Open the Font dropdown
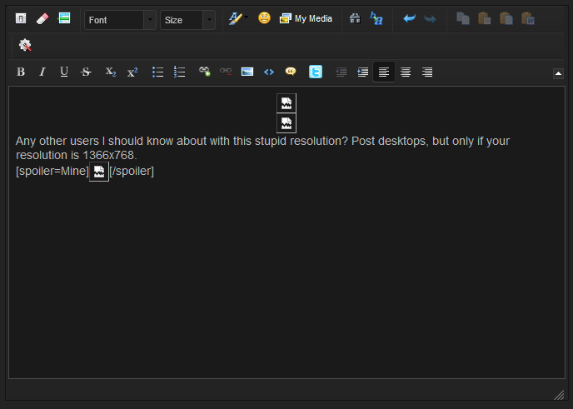 pyautogui.click(x=120, y=20)
